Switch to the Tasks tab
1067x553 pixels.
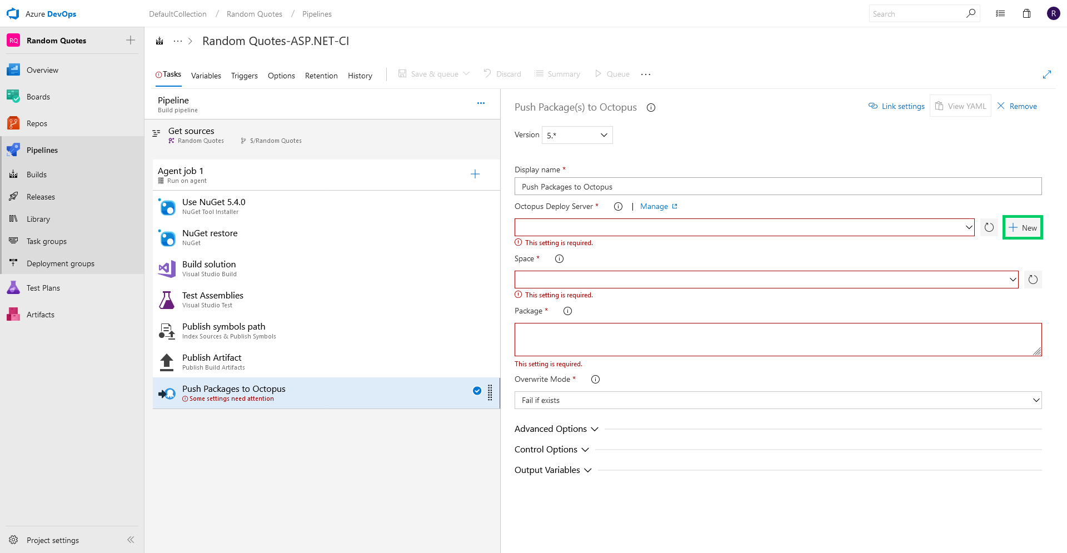[168, 74]
